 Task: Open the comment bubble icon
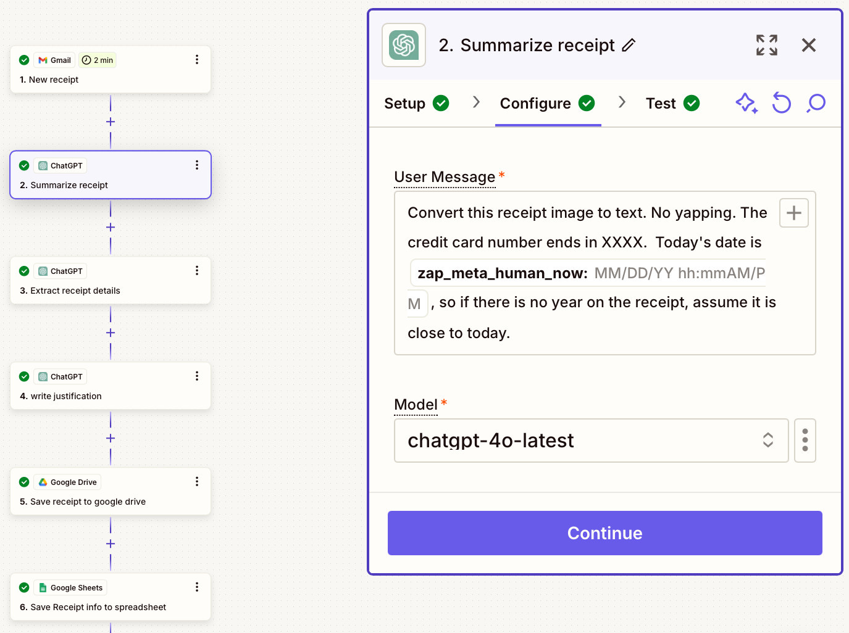coord(816,103)
